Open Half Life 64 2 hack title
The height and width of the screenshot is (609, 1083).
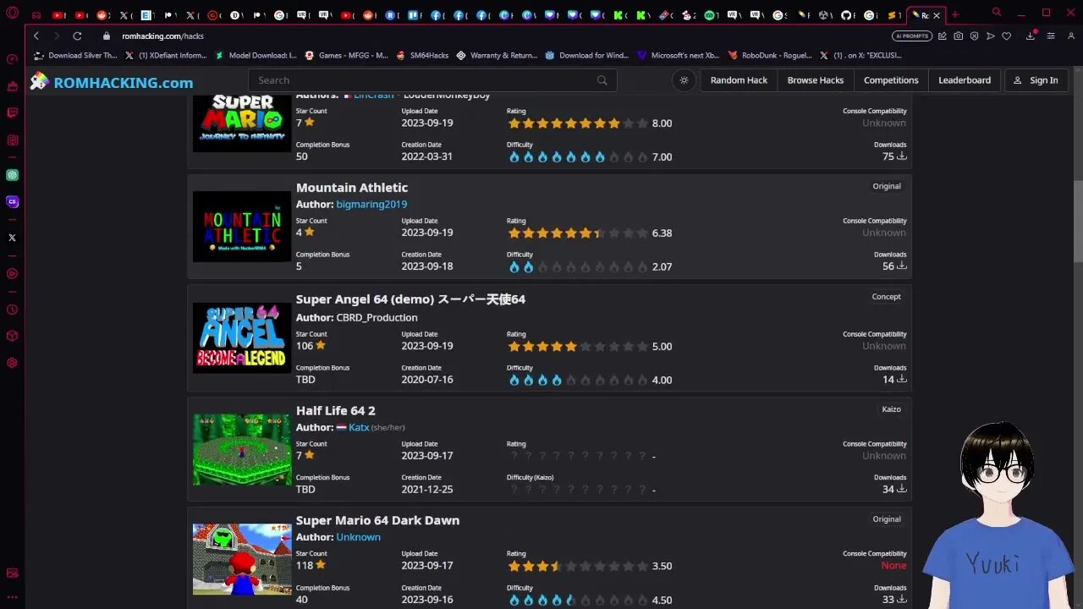(336, 411)
